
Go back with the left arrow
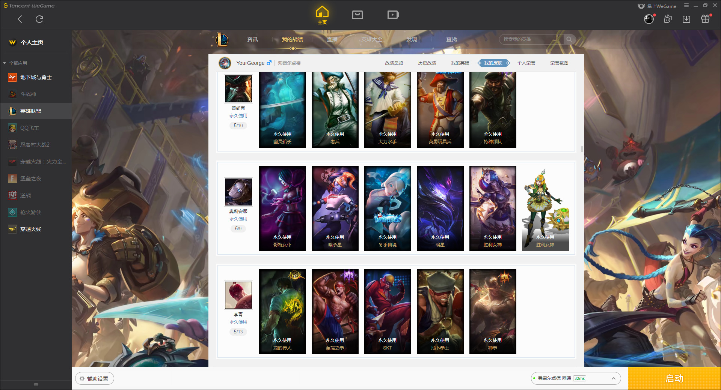coord(20,19)
